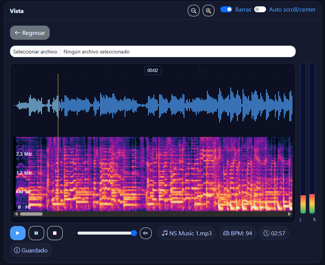Pause audio playback

pyautogui.click(x=36, y=233)
